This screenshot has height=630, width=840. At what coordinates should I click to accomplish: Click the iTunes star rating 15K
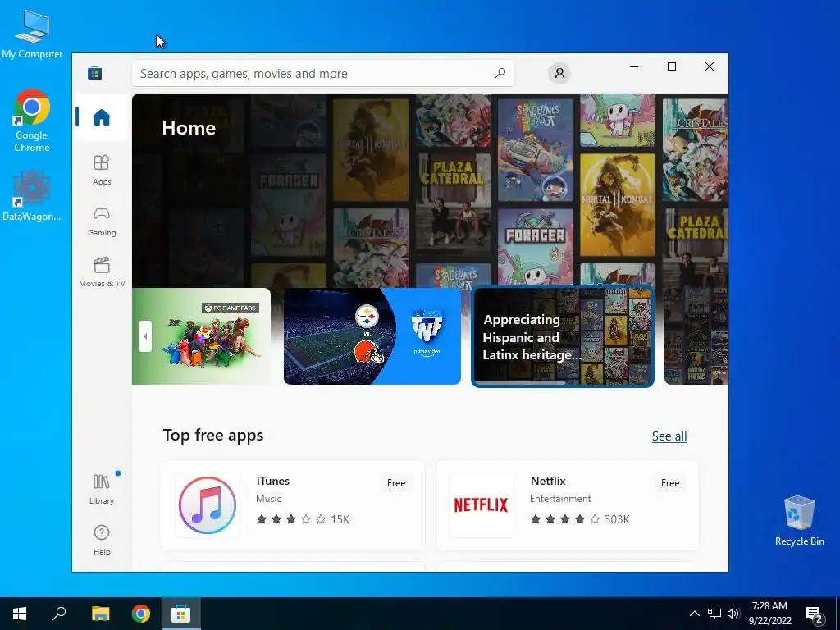click(303, 519)
